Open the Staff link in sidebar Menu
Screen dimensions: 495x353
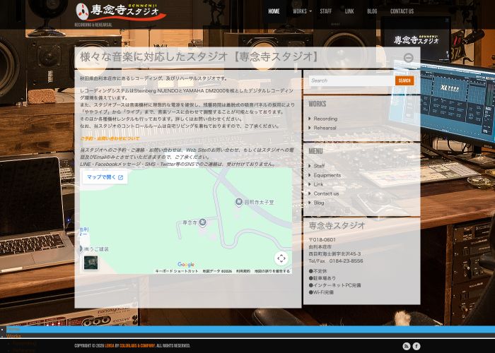[x=319, y=166]
